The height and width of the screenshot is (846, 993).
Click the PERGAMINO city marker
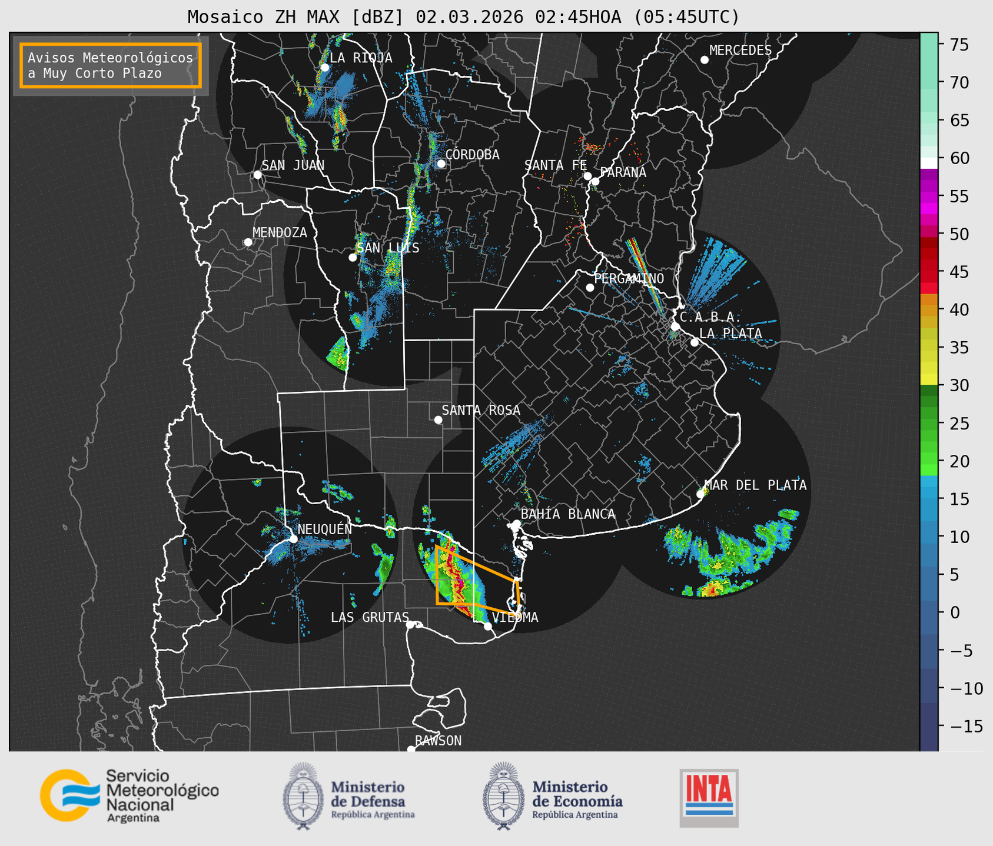(x=590, y=288)
